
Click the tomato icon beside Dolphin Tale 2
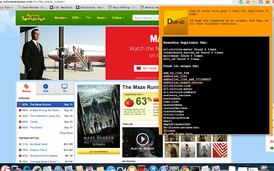(20, 150)
